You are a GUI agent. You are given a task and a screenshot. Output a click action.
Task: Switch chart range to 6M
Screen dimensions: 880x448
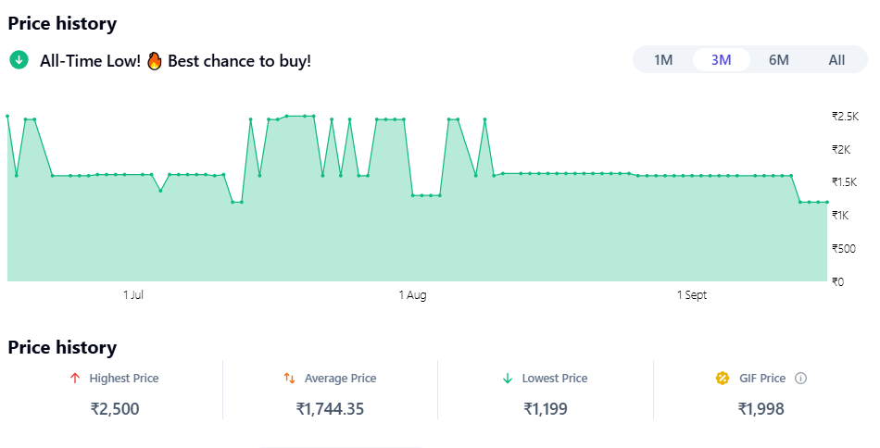(x=778, y=60)
